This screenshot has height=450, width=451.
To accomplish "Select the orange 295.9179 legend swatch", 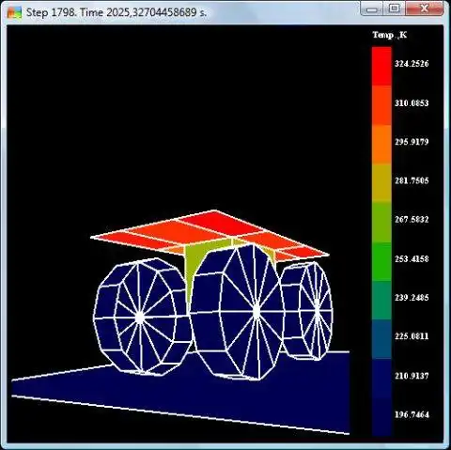I will (x=381, y=144).
